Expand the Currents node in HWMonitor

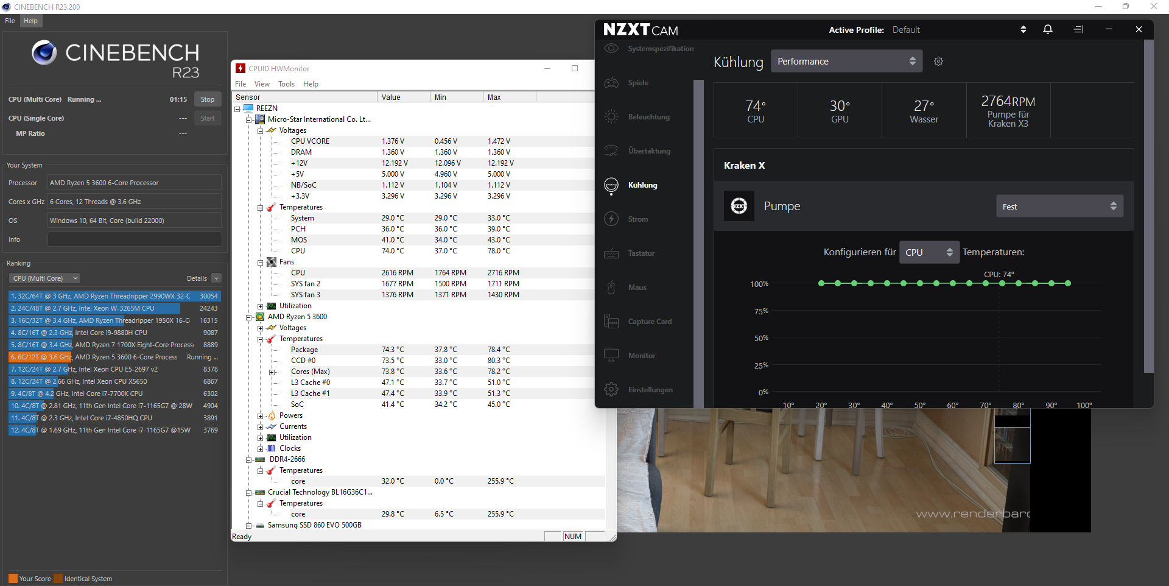pyautogui.click(x=260, y=427)
